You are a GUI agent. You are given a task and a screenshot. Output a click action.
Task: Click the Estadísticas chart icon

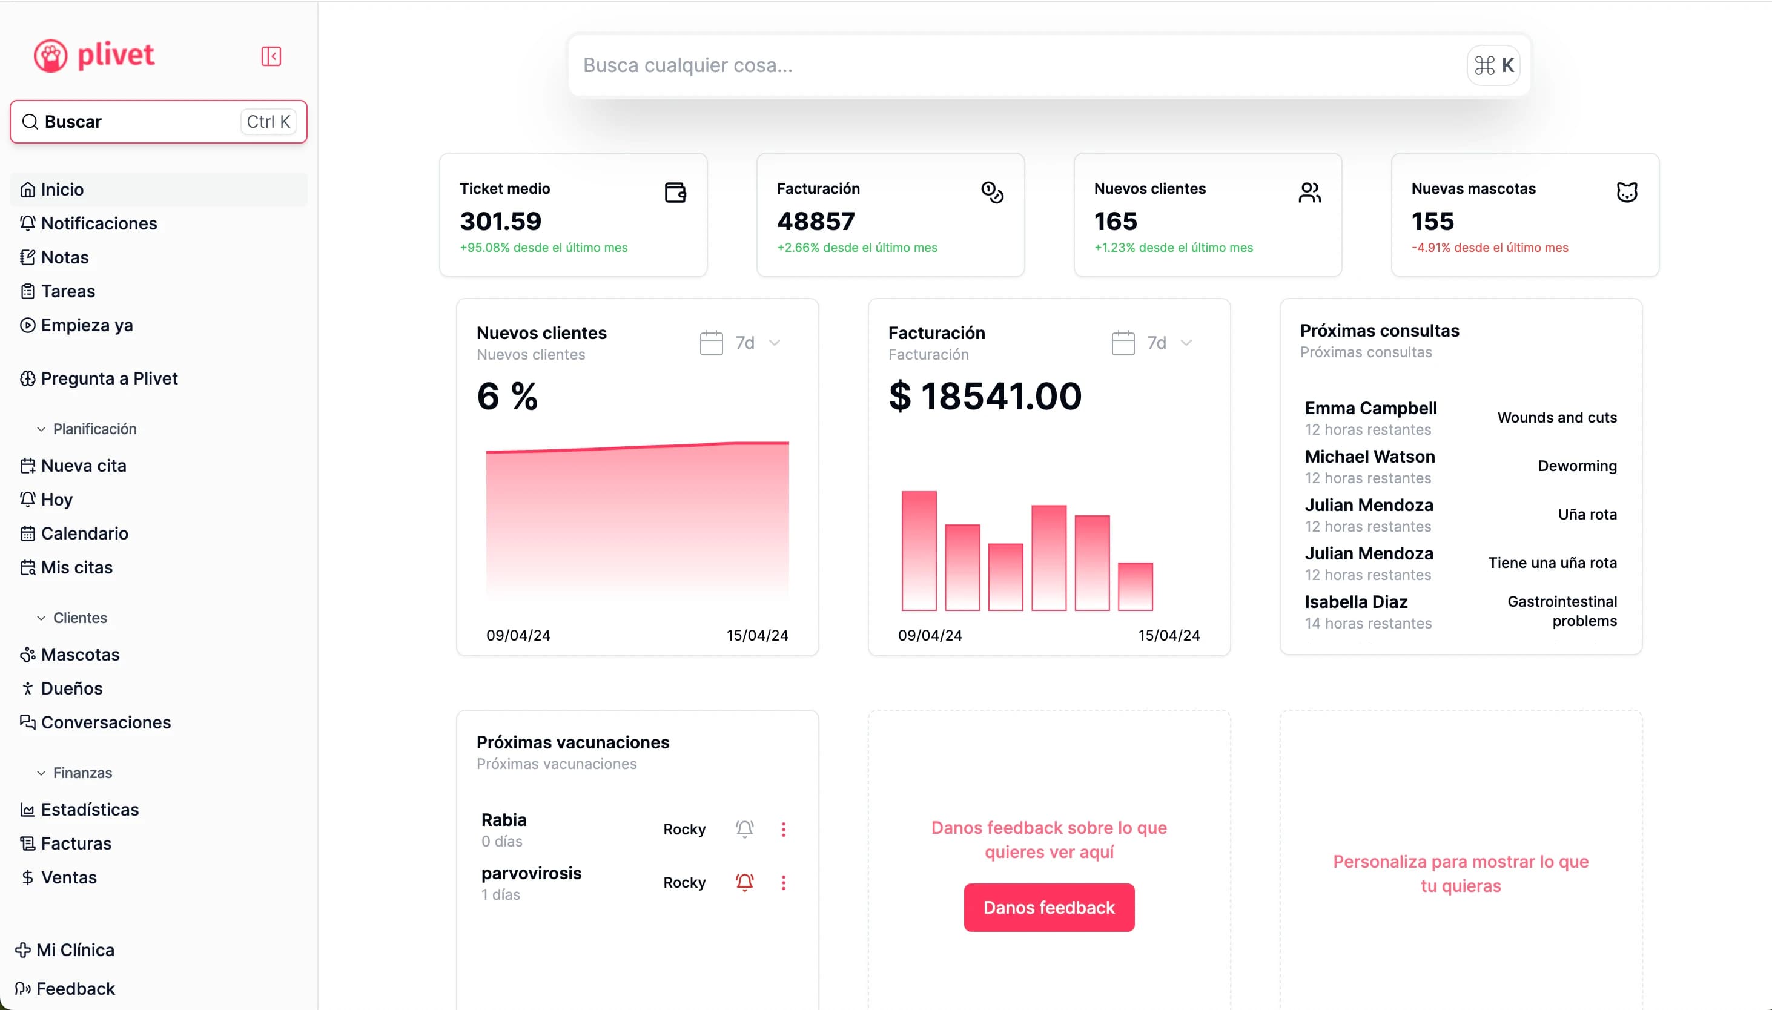pyautogui.click(x=28, y=810)
